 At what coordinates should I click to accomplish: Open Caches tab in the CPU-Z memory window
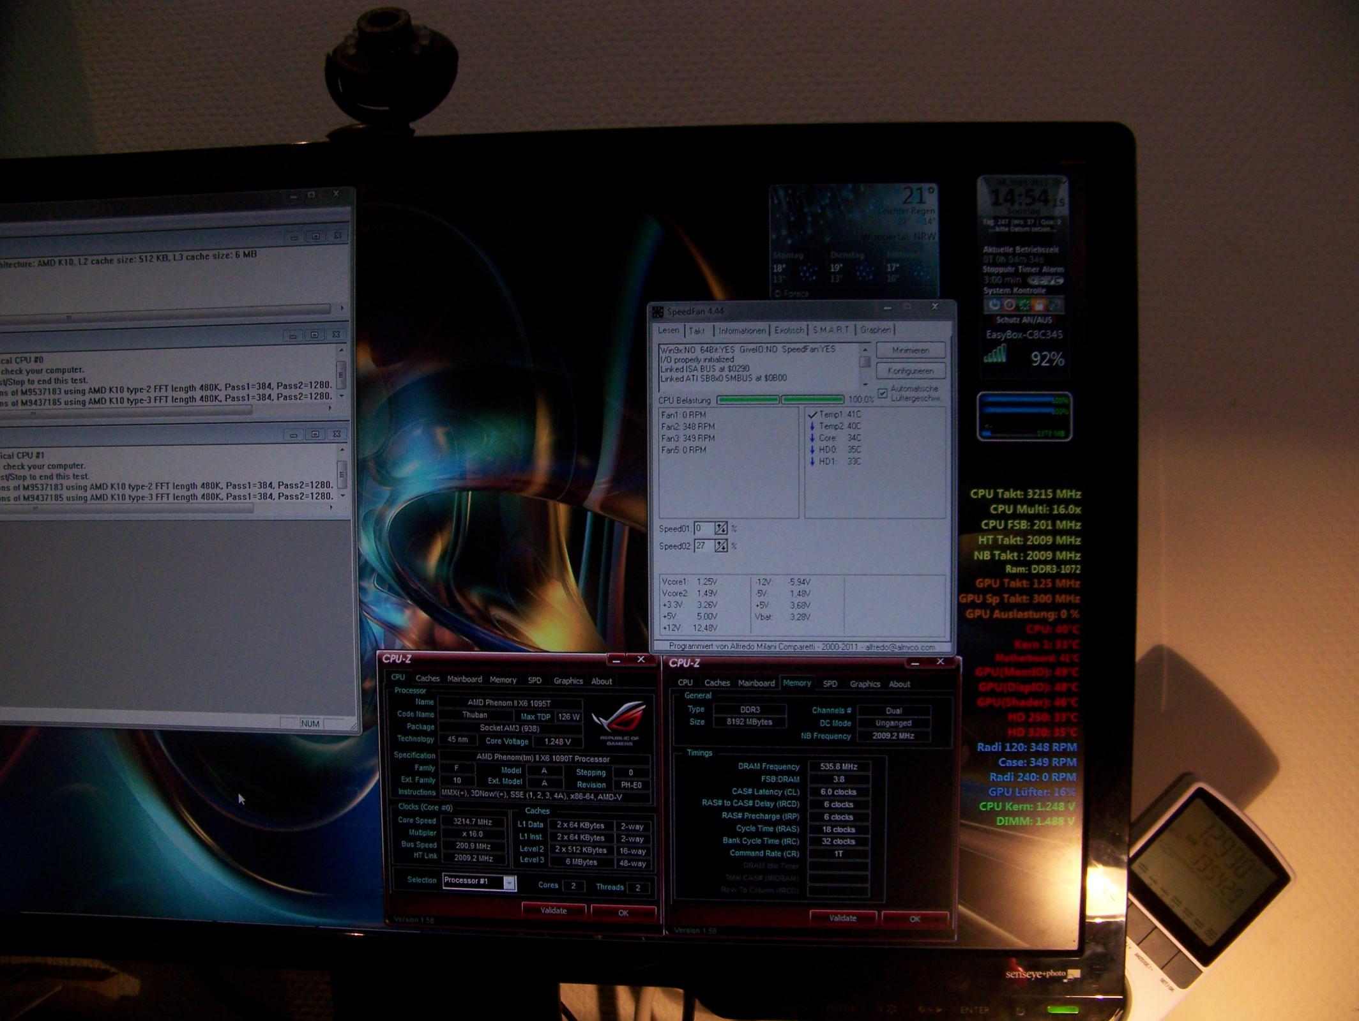pyautogui.click(x=717, y=683)
